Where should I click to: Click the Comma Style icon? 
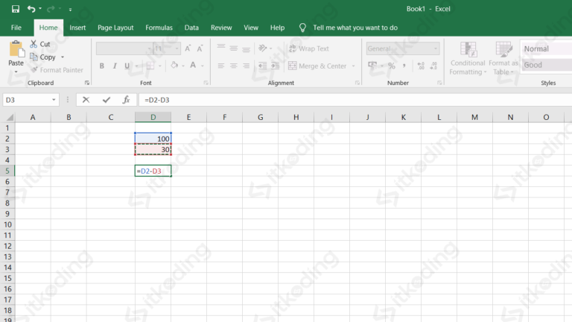(x=404, y=66)
